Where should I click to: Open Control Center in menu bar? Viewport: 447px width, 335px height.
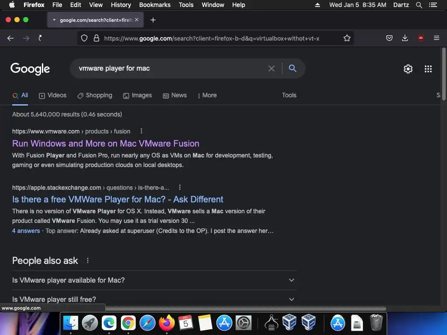coord(433,5)
